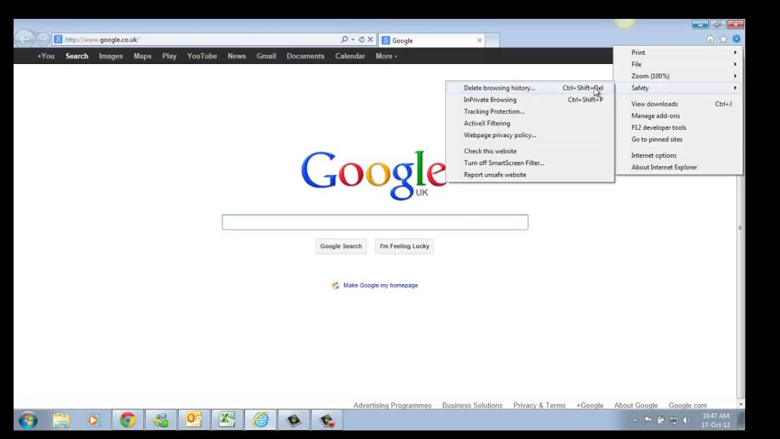Click the taskbar clock showing 10:47 AM

(715, 420)
